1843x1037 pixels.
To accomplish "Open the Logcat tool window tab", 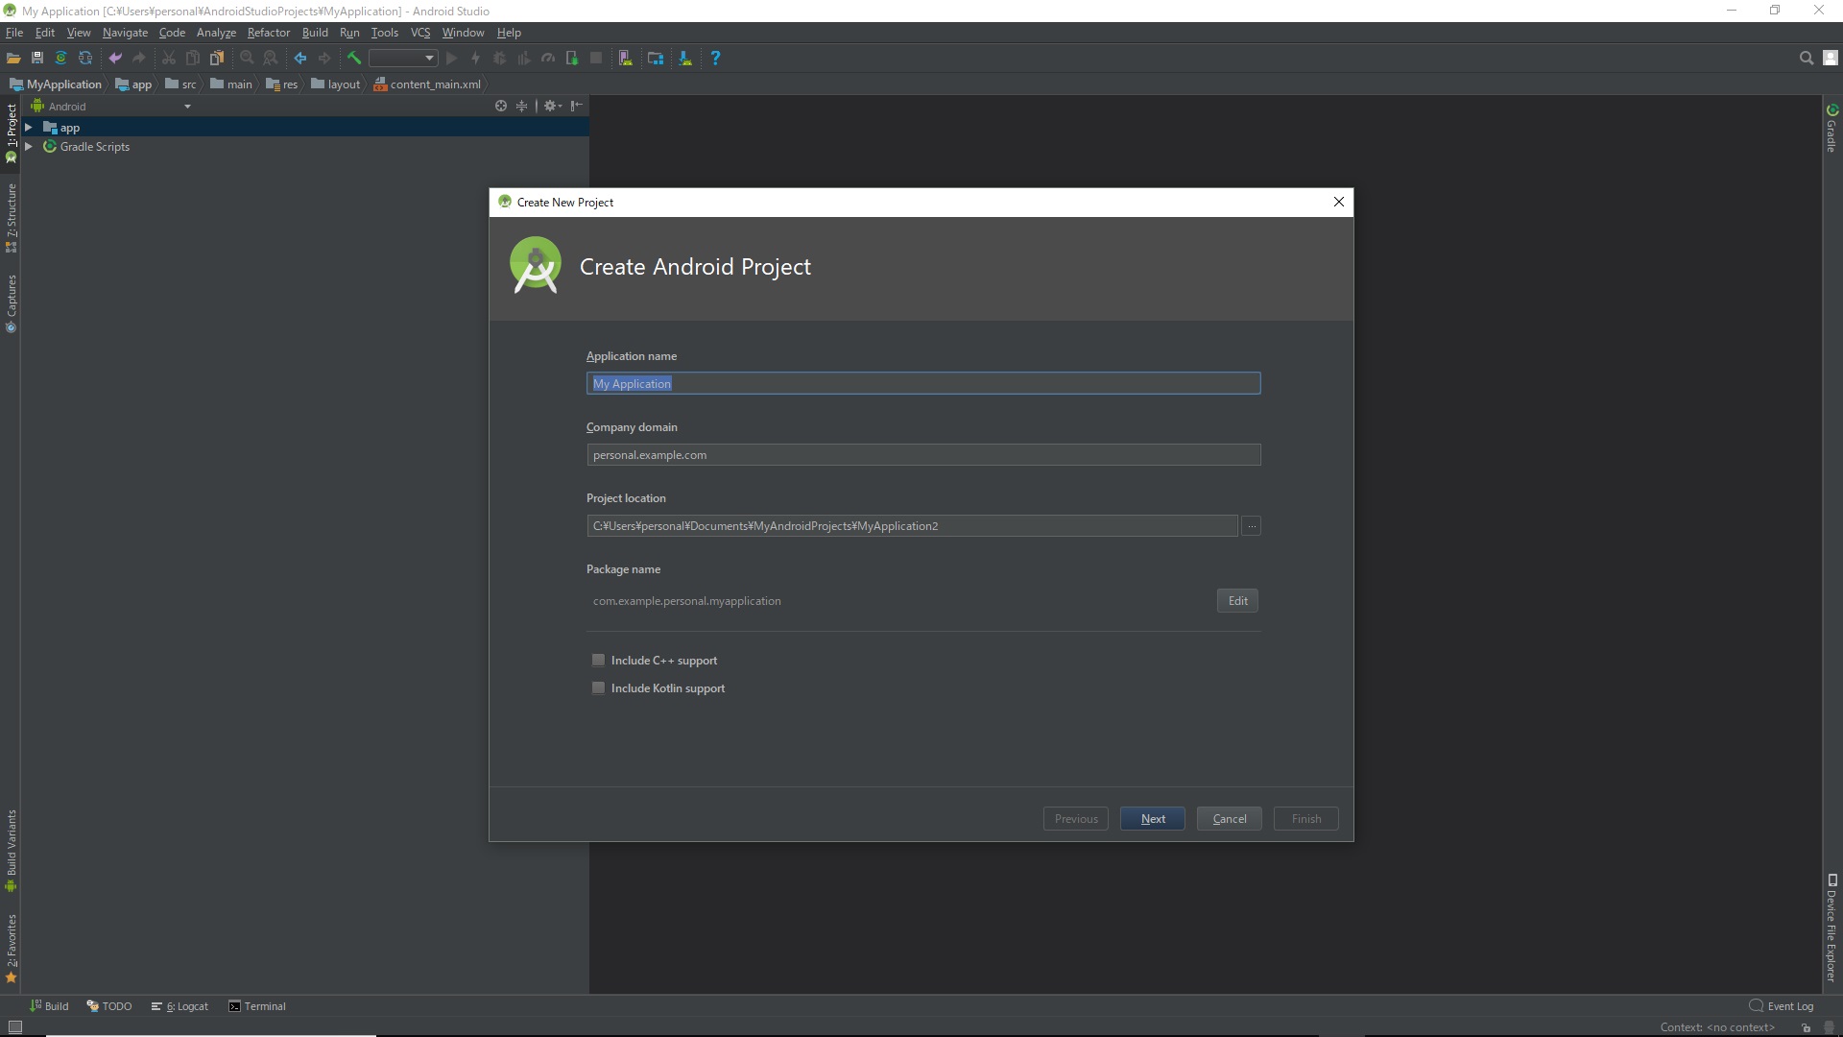I will click(180, 1006).
